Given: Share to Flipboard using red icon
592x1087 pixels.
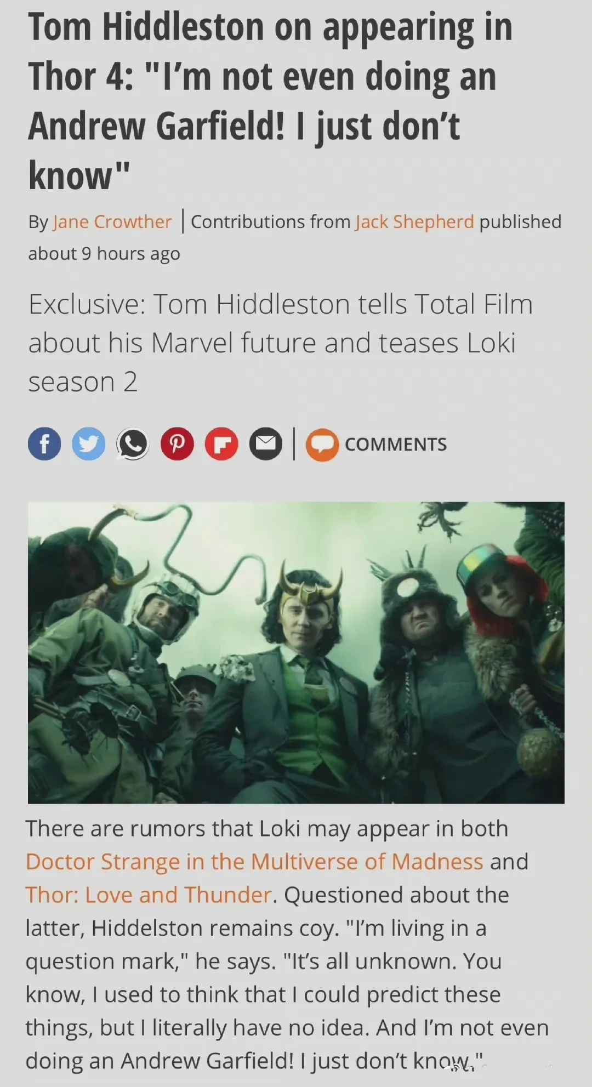Looking at the screenshot, I should 221,444.
